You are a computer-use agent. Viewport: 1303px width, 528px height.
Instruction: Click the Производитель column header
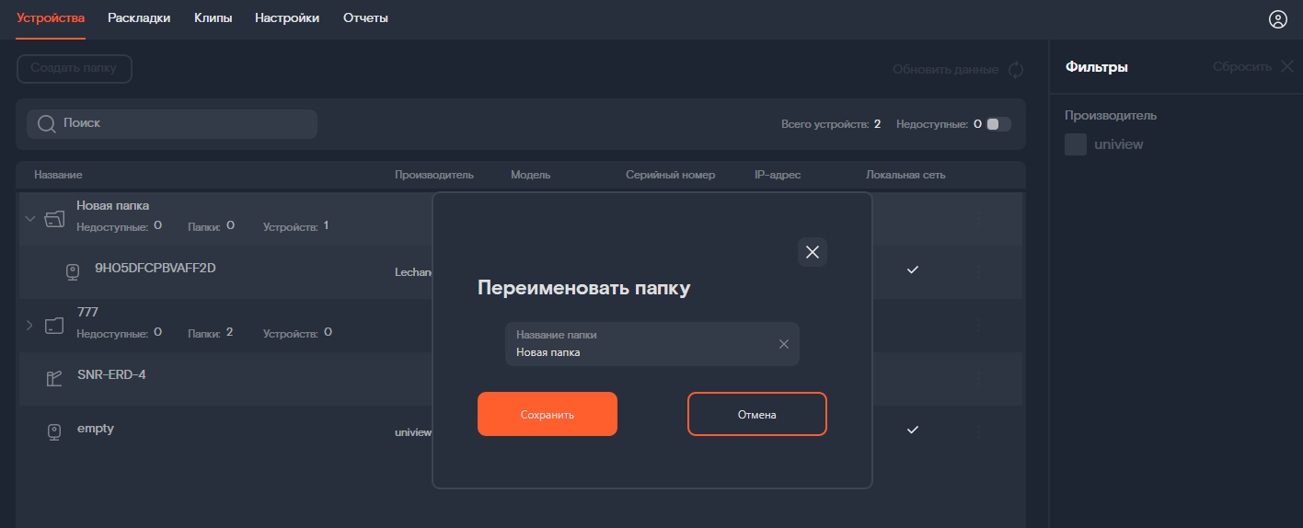(434, 175)
